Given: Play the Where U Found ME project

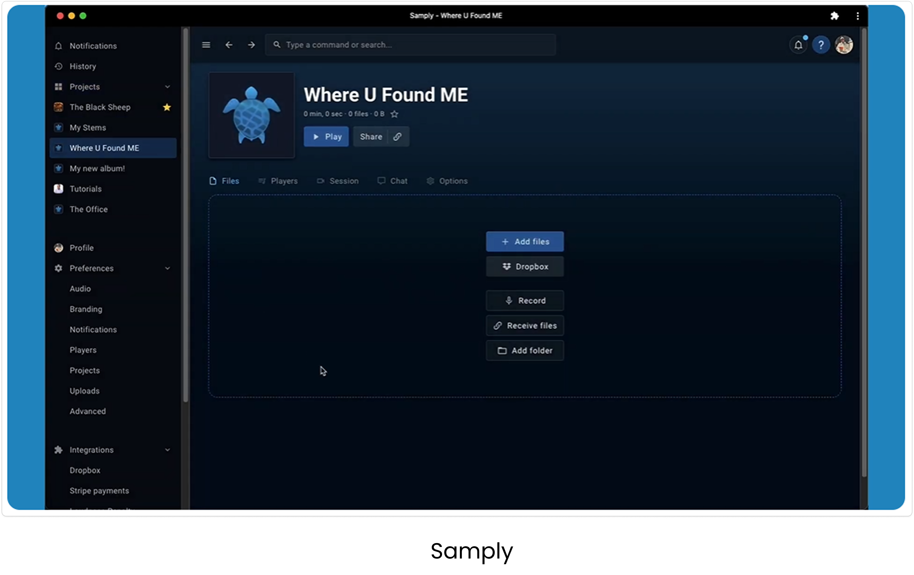Looking at the screenshot, I should point(326,137).
